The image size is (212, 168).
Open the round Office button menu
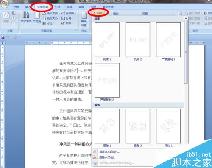click(5, 3)
